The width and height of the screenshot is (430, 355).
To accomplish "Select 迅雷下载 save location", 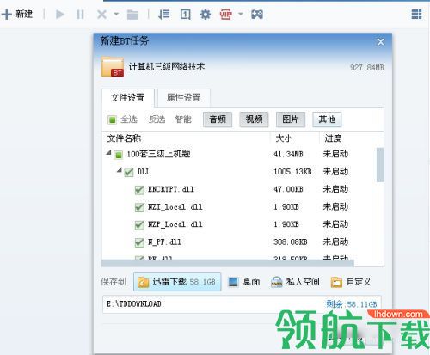I will coord(177,282).
